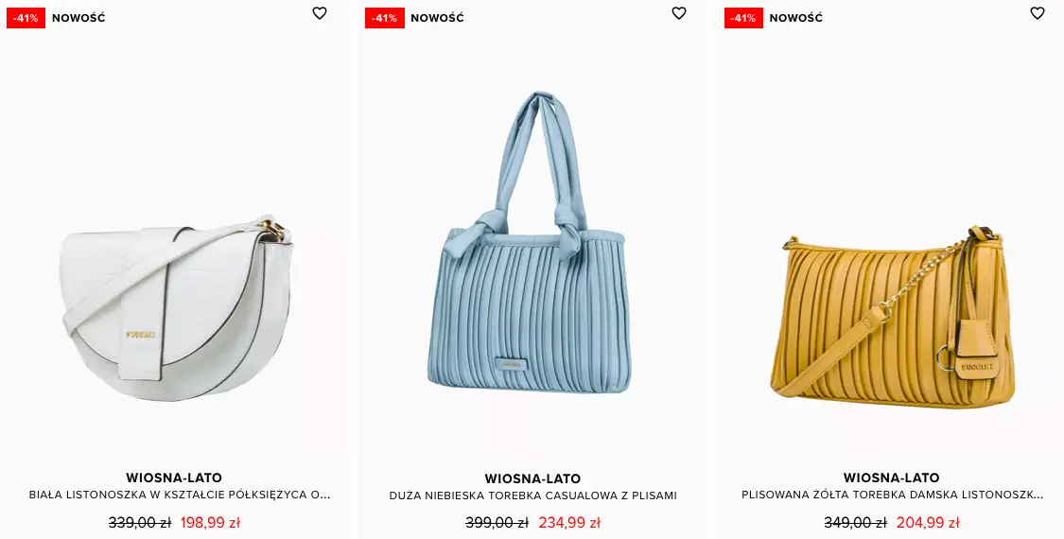Click WIOSNA-LATO heading under yellow bag
The image size is (1064, 539).
coord(892,478)
